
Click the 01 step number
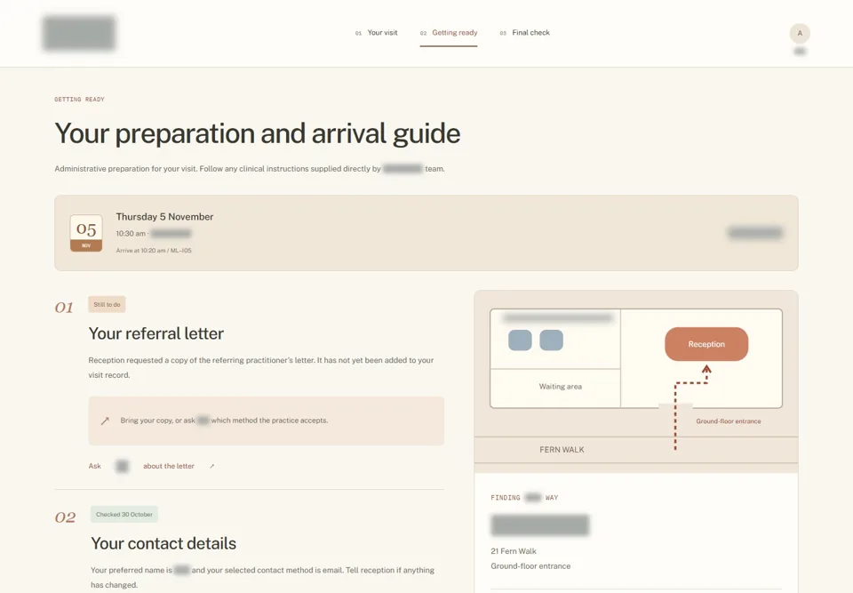(x=64, y=308)
